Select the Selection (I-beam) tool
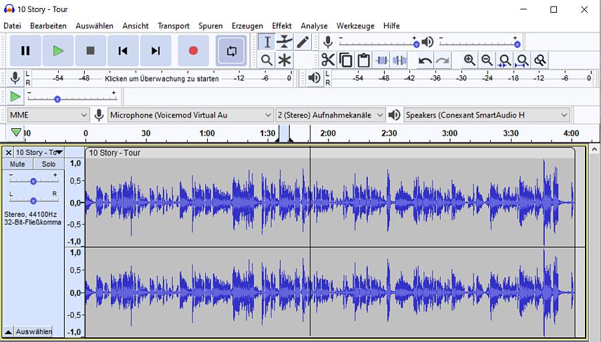This screenshot has height=342, width=601. (266, 42)
